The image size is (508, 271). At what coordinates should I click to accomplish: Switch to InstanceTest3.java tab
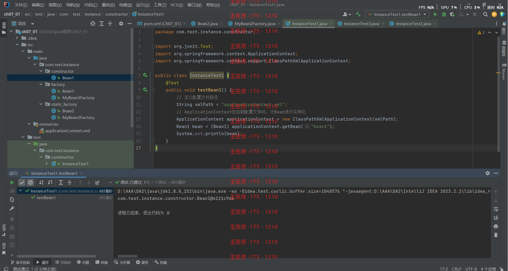pyautogui.click(x=361, y=24)
